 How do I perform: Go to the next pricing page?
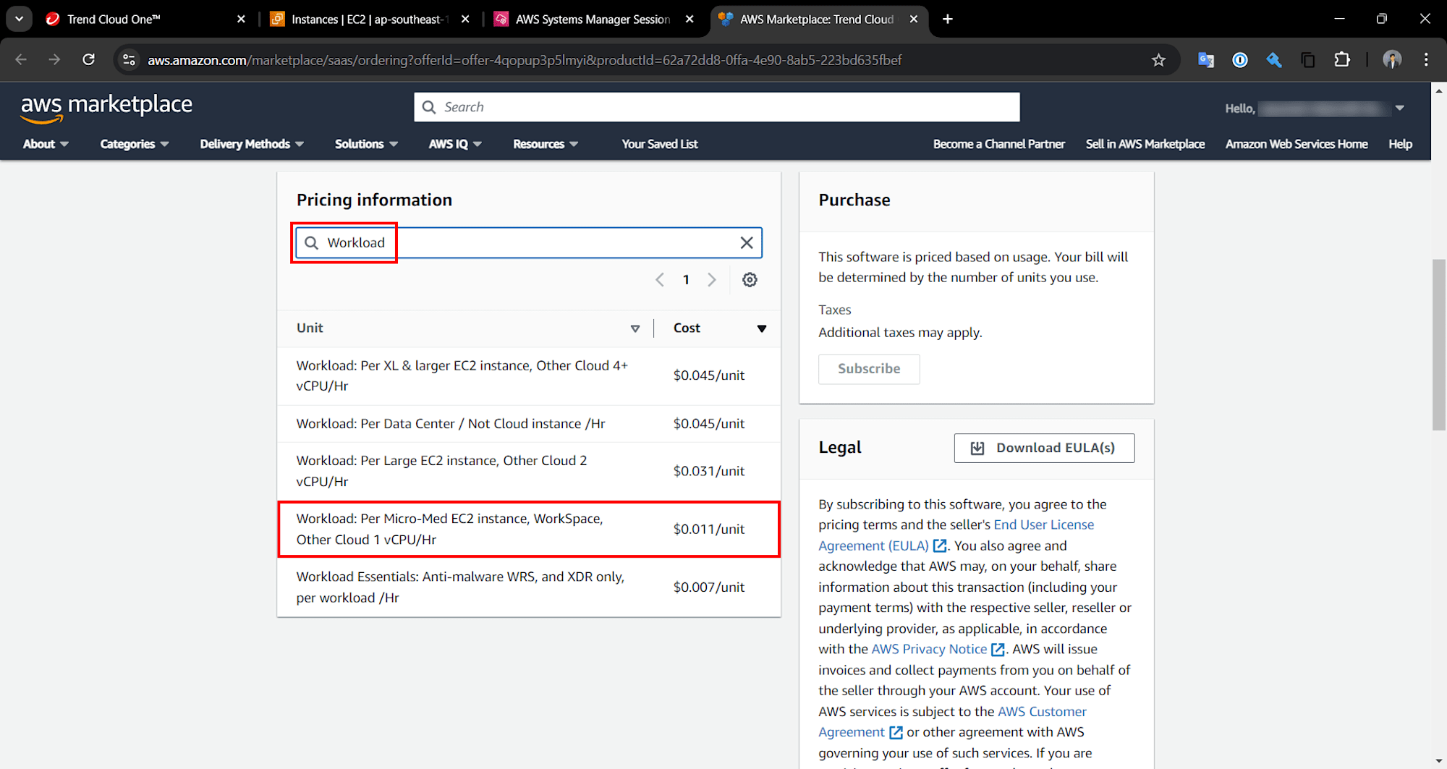(712, 280)
